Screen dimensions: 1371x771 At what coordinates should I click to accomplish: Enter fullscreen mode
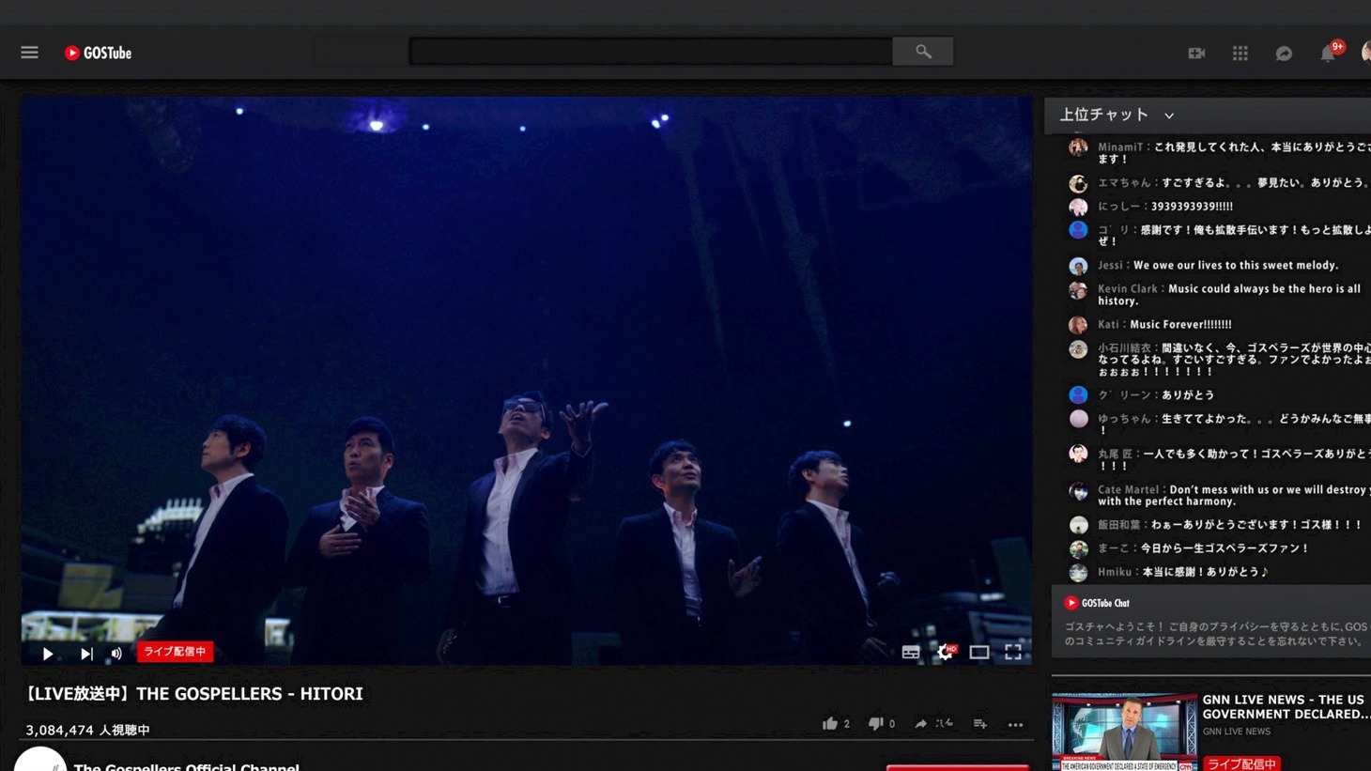tap(1013, 652)
